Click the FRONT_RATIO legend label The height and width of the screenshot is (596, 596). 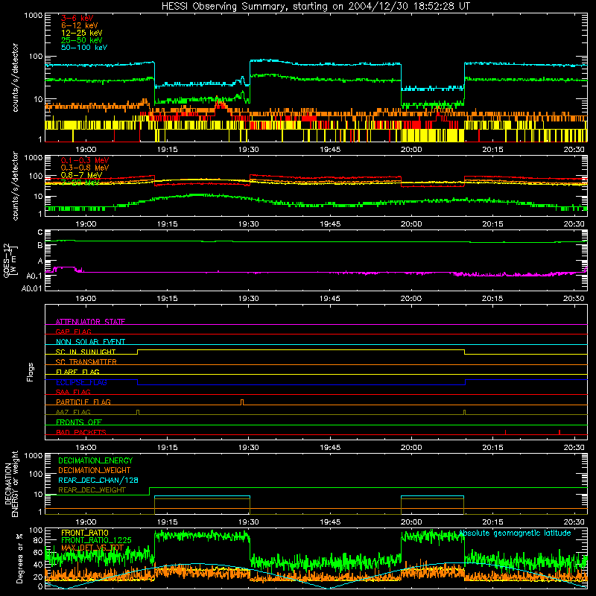pos(85,533)
